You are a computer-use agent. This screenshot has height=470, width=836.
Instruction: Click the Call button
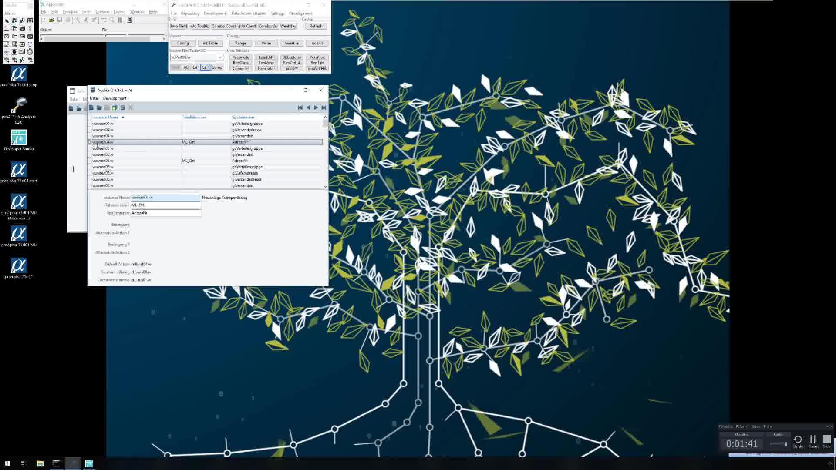pyautogui.click(x=205, y=67)
